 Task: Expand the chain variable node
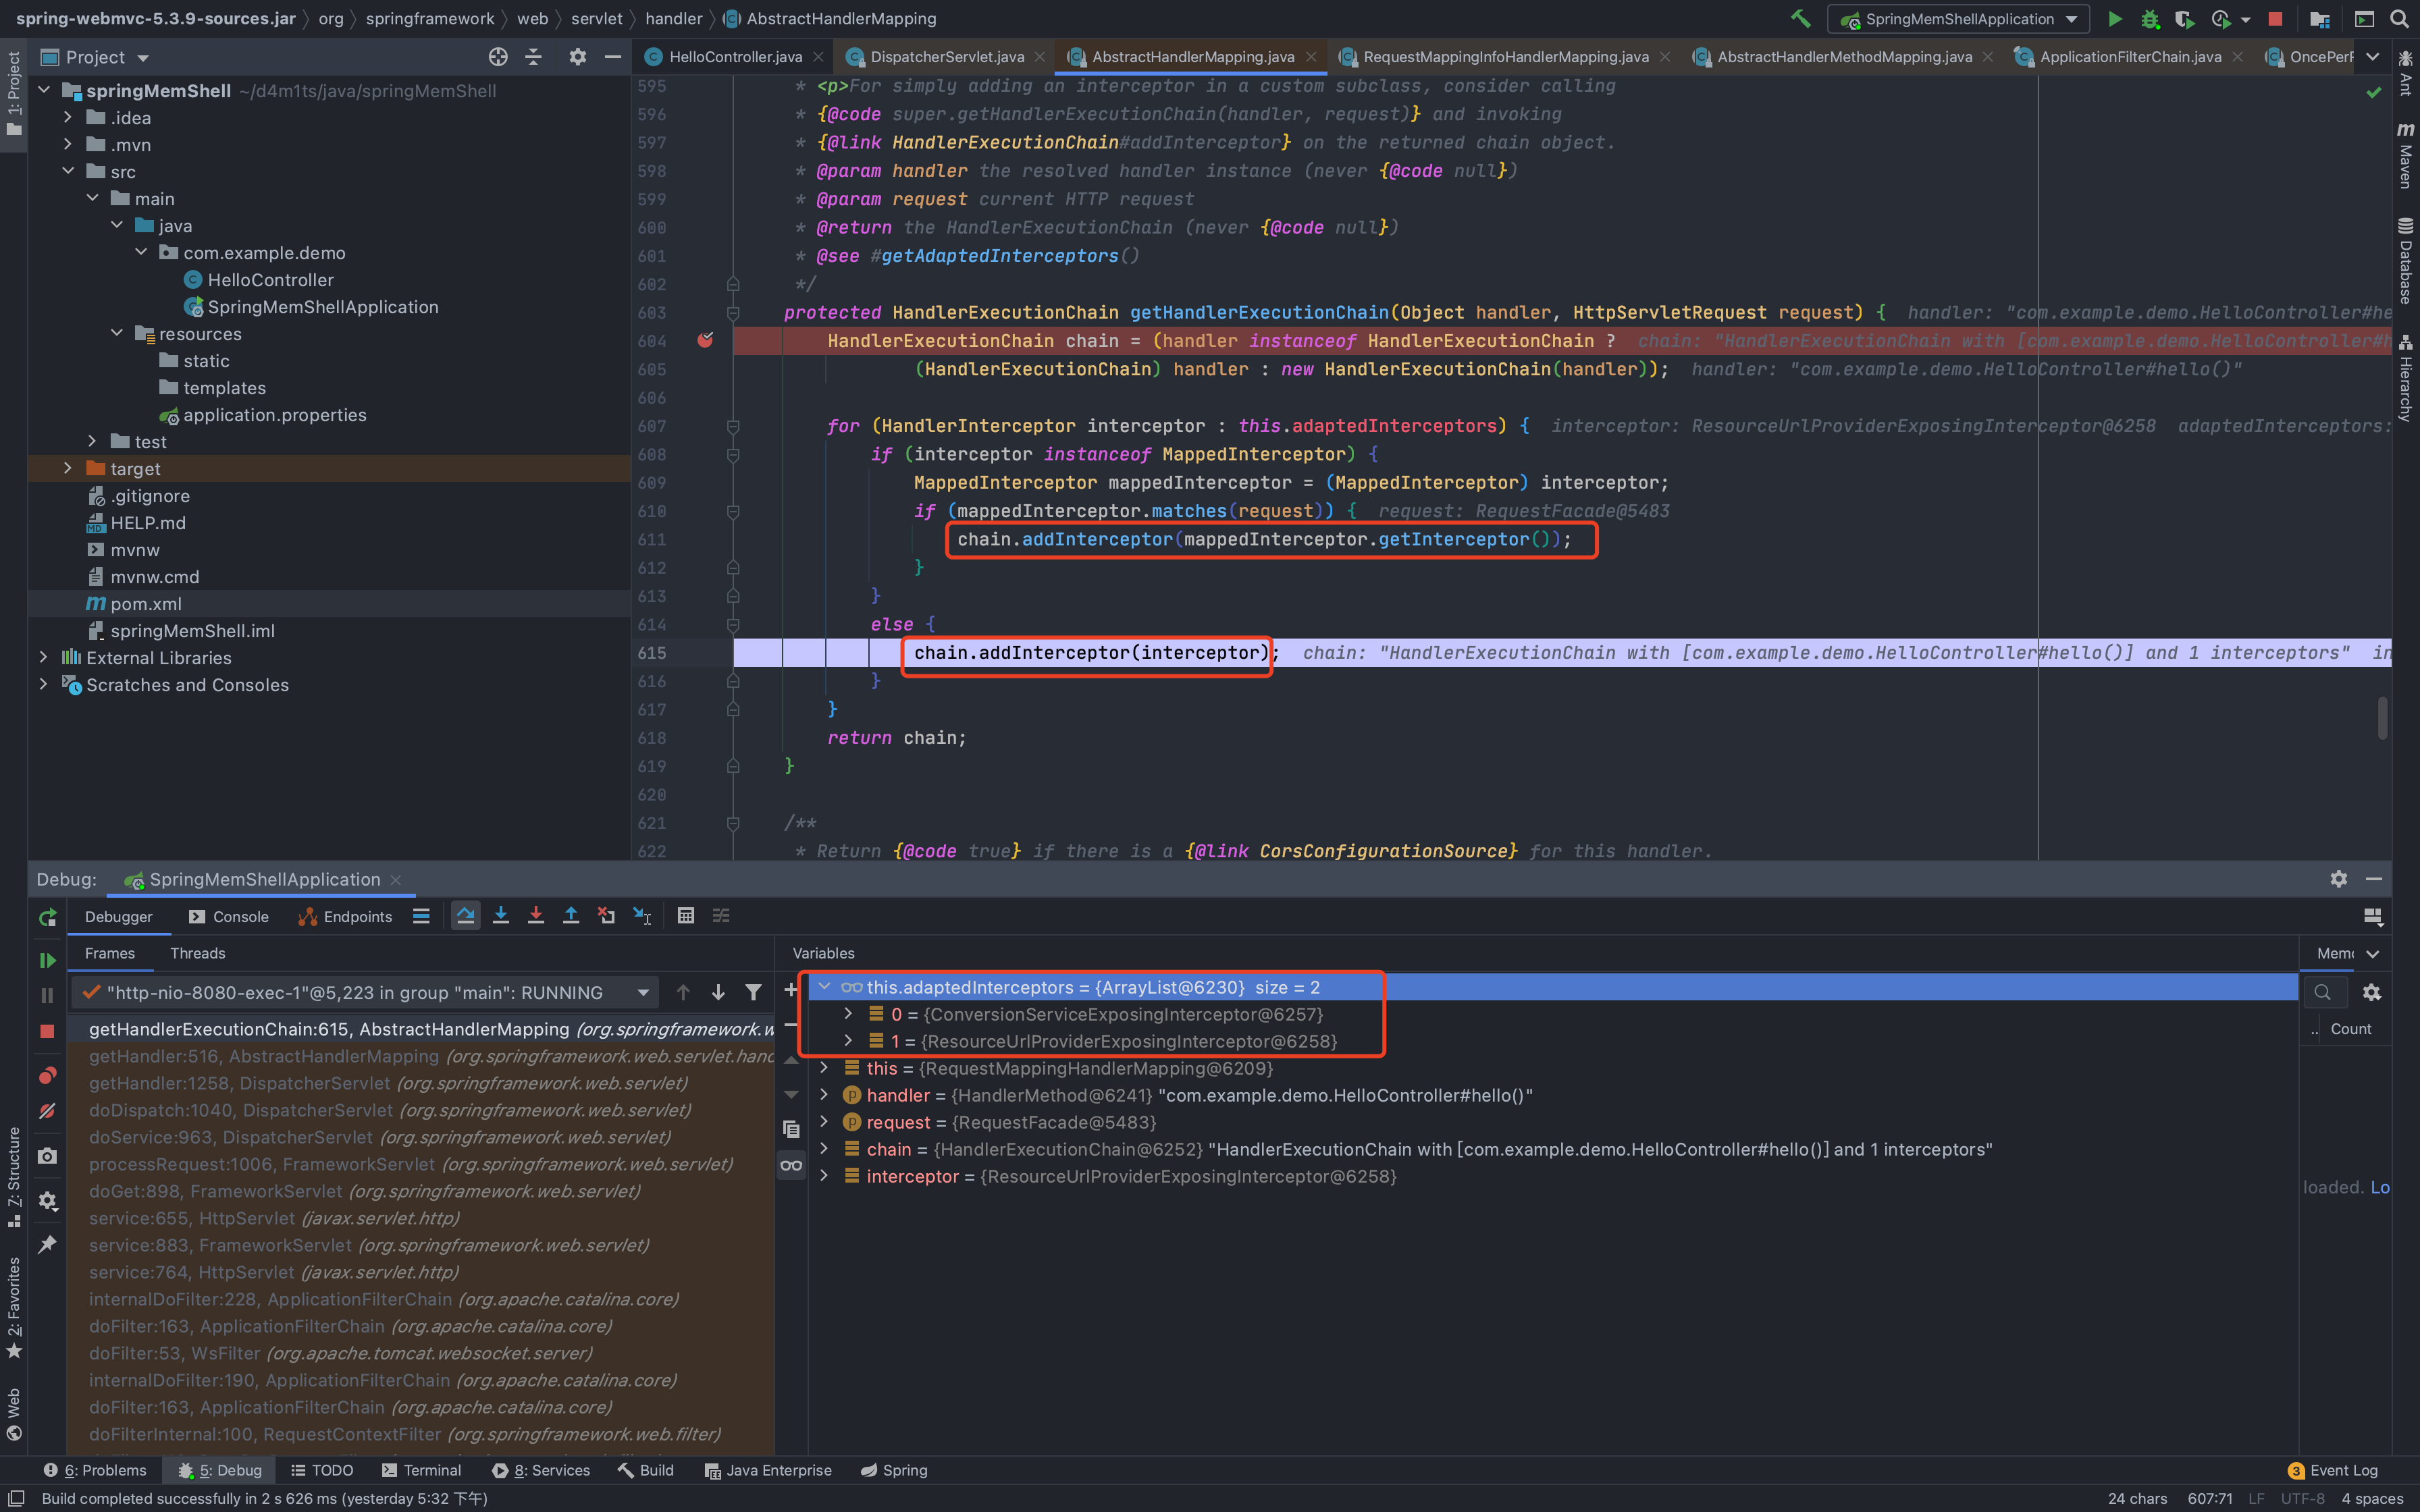tap(824, 1150)
